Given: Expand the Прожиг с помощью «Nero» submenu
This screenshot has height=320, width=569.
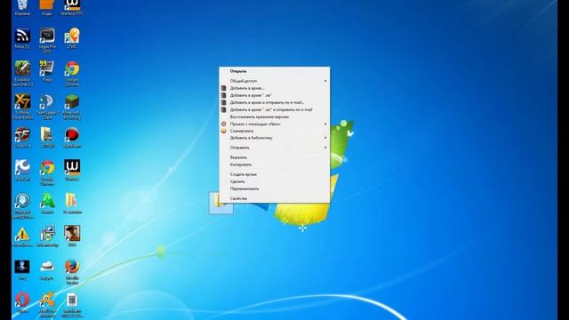Looking at the screenshot, I should [275, 124].
